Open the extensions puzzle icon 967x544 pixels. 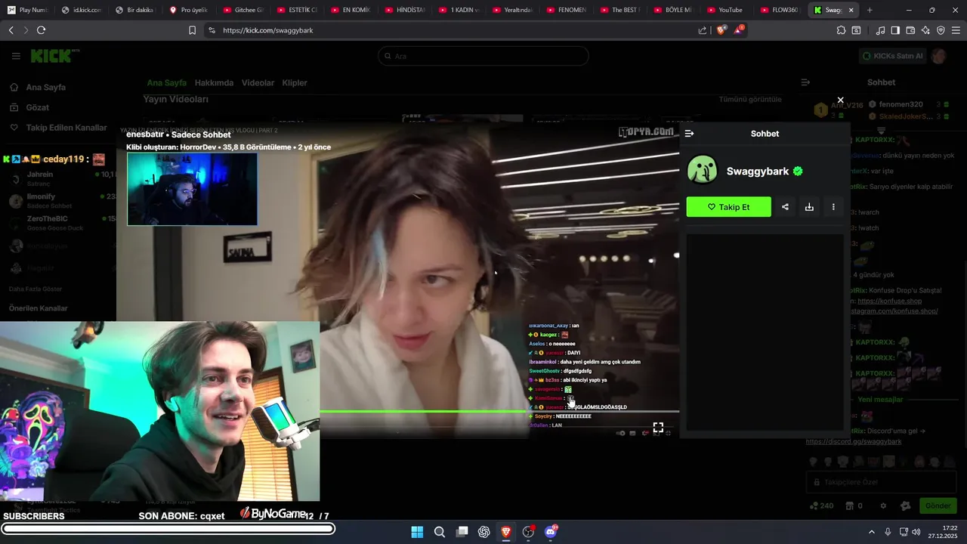tap(841, 30)
